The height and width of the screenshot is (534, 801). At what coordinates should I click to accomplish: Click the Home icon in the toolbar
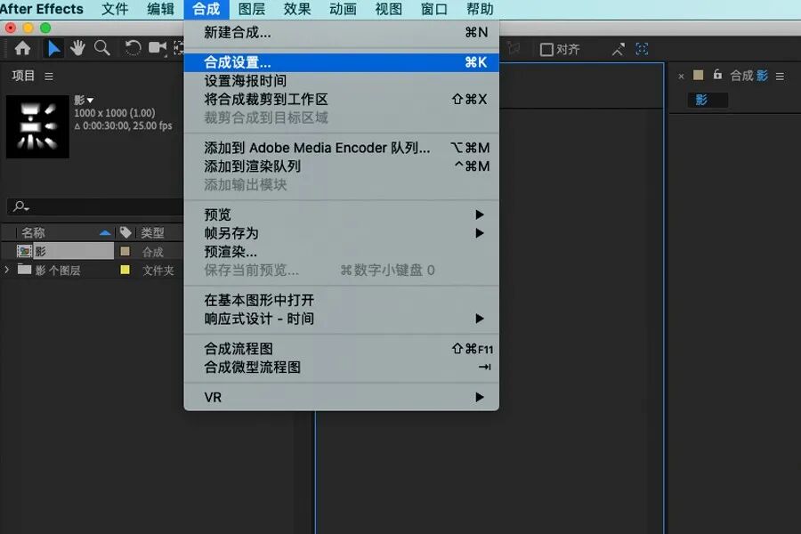click(22, 49)
